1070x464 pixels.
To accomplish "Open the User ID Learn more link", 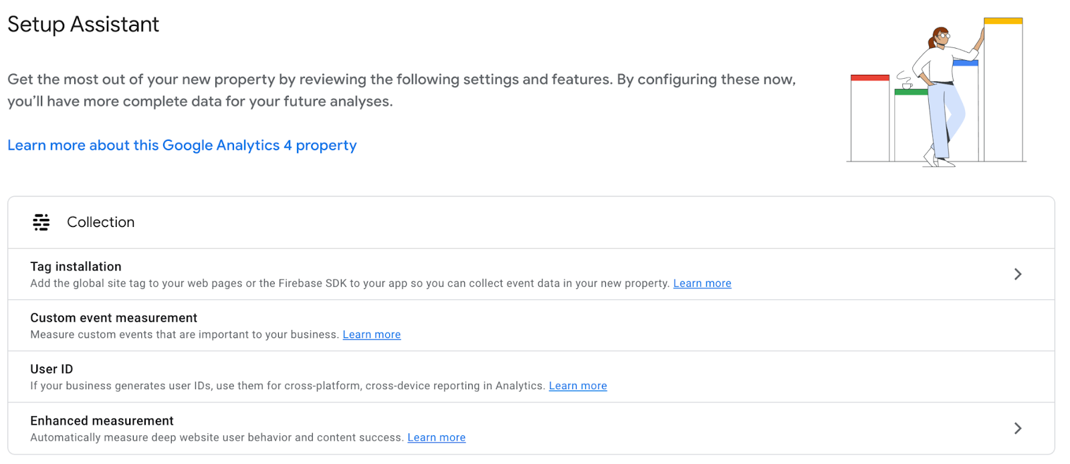I will tap(577, 386).
